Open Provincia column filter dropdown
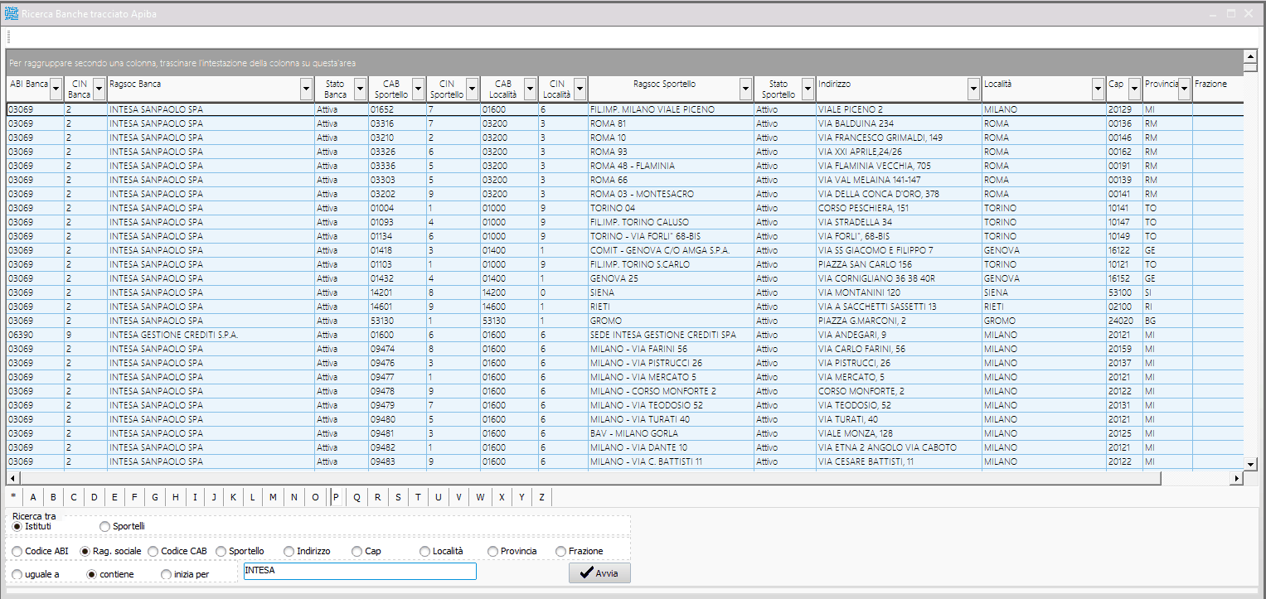This screenshot has width=1266, height=599. coord(1184,88)
